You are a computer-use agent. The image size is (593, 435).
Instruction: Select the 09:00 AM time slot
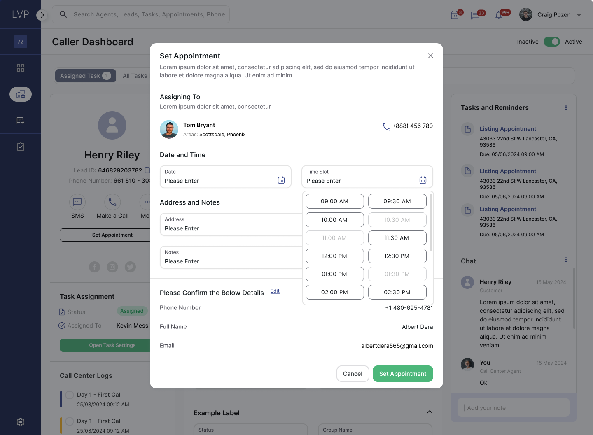[x=335, y=201]
